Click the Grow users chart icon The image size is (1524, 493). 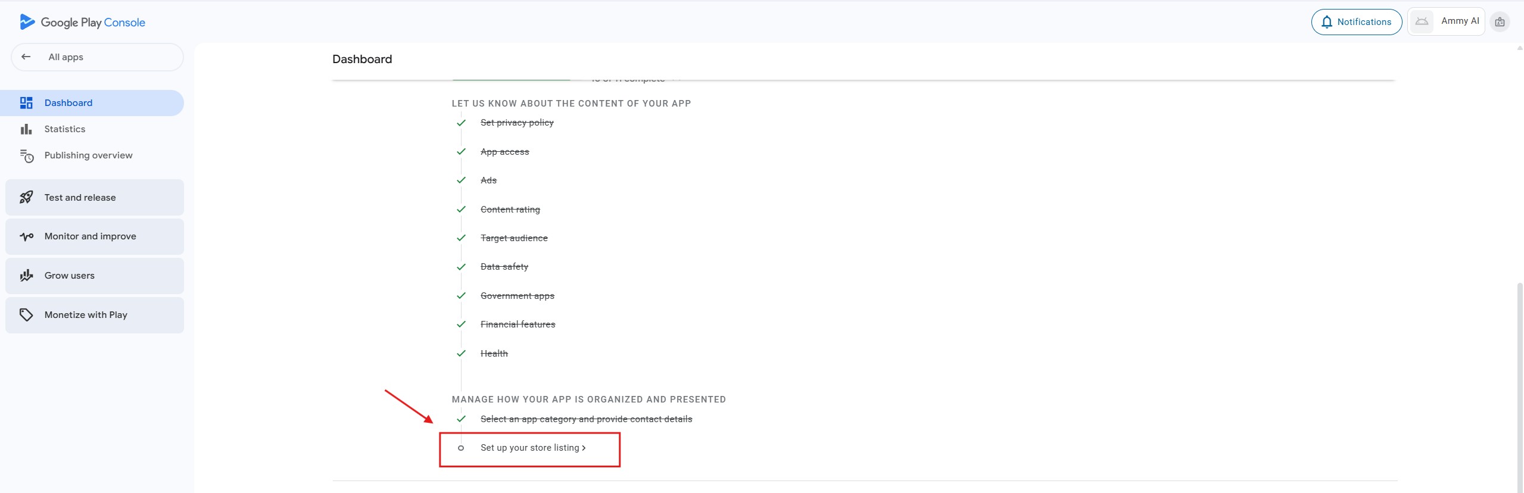(26, 275)
